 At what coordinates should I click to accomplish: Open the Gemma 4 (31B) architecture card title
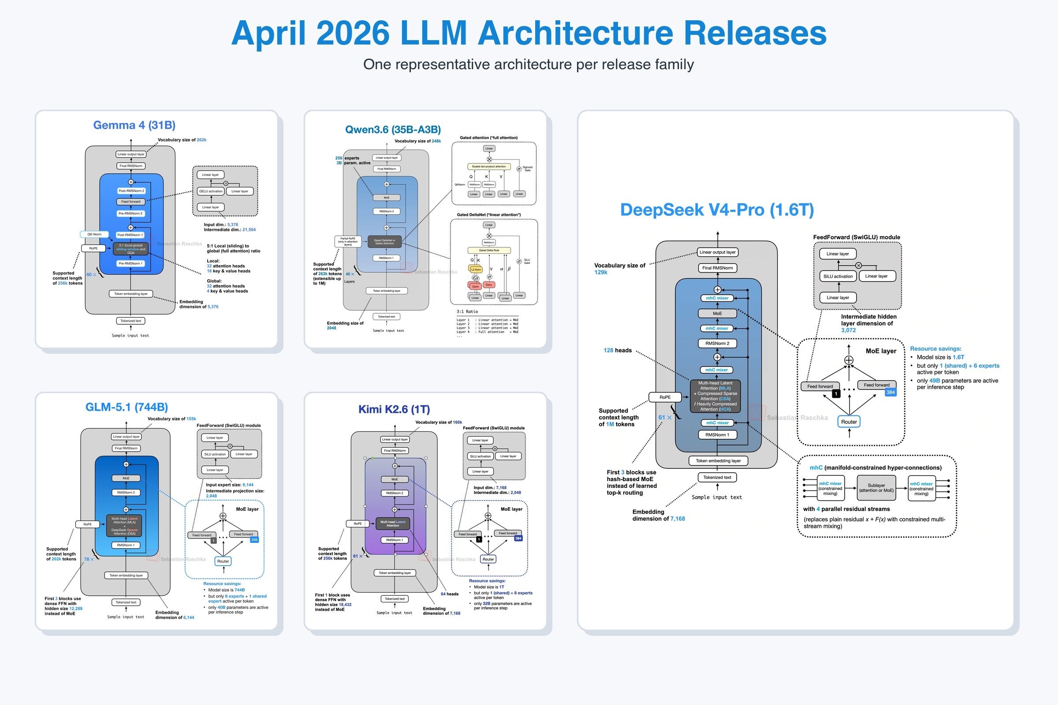(x=134, y=125)
